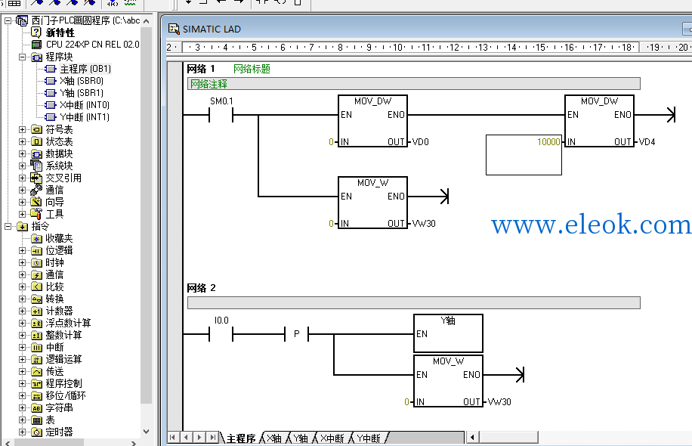692x446 pixels.
Task: Collapse the project root 西门子PLC画圆程序 node
Action: [8, 20]
